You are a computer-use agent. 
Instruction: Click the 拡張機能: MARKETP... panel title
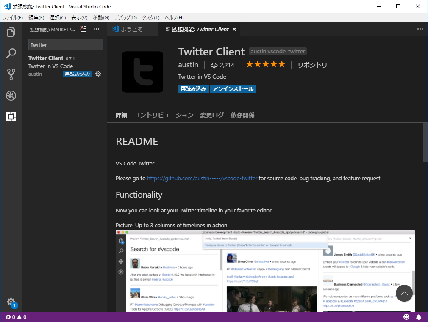pos(53,30)
